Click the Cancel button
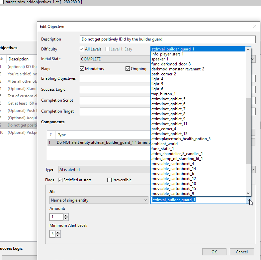Image resolution: width=261 pixels, height=260 pixels. pos(242,252)
